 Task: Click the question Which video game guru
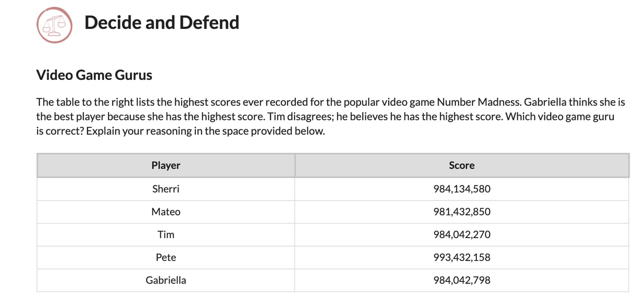[x=554, y=117]
